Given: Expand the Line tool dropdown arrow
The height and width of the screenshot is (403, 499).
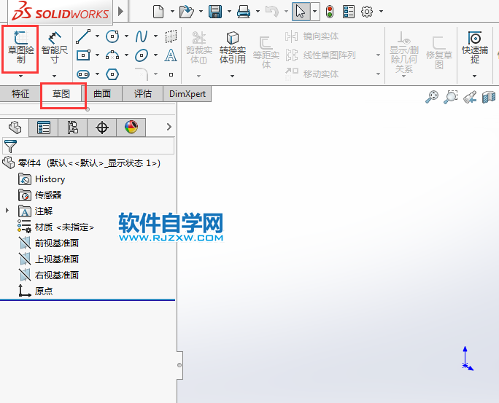Looking at the screenshot, I should [97, 36].
